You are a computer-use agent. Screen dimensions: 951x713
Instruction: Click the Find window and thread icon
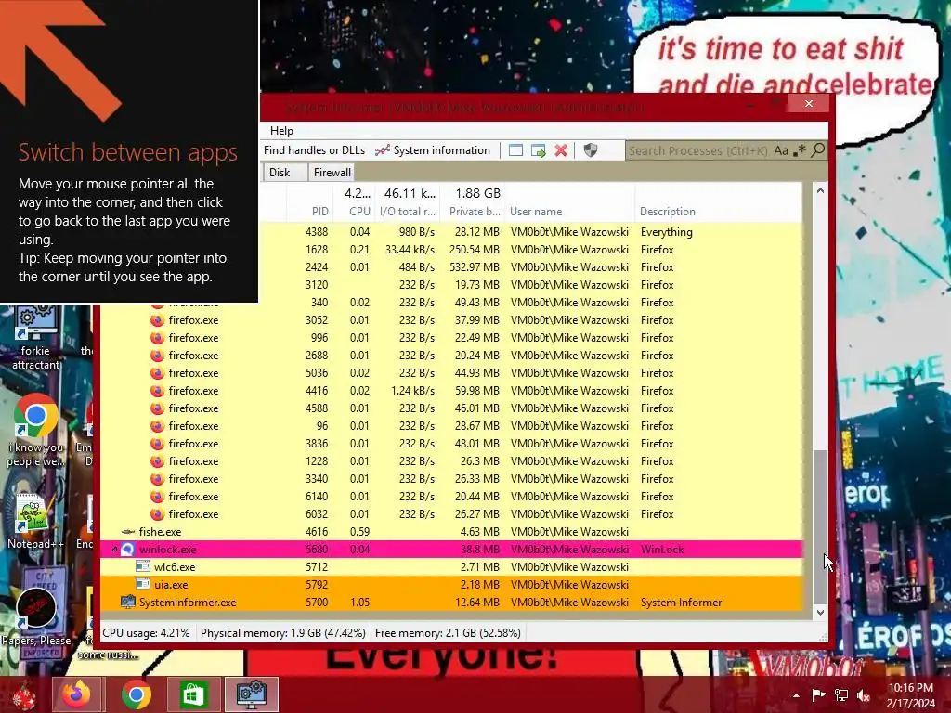pos(538,150)
